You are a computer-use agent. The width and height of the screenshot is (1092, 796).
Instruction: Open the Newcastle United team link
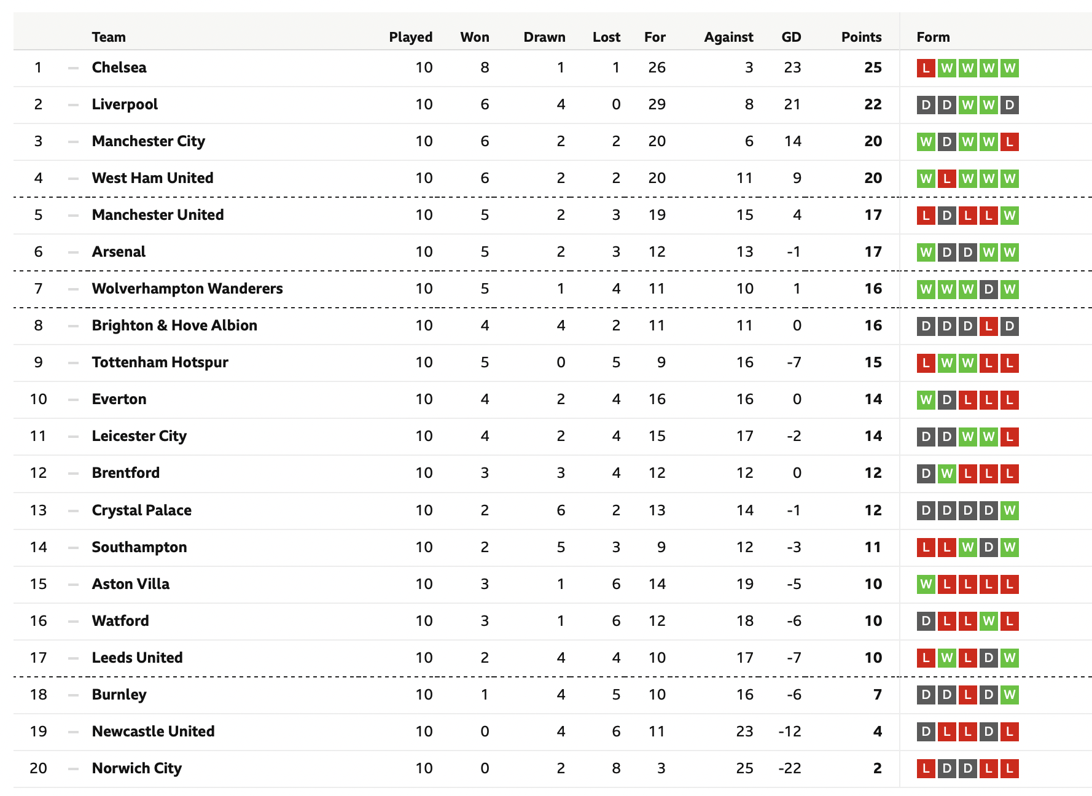point(153,732)
